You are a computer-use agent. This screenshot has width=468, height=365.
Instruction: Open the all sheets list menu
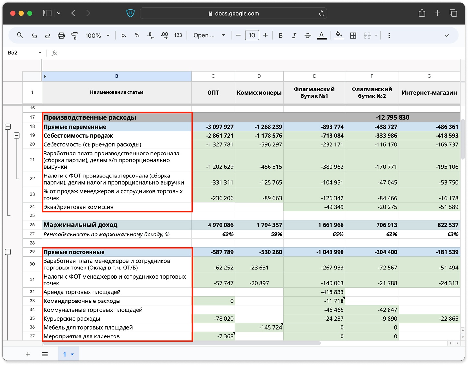pos(45,354)
